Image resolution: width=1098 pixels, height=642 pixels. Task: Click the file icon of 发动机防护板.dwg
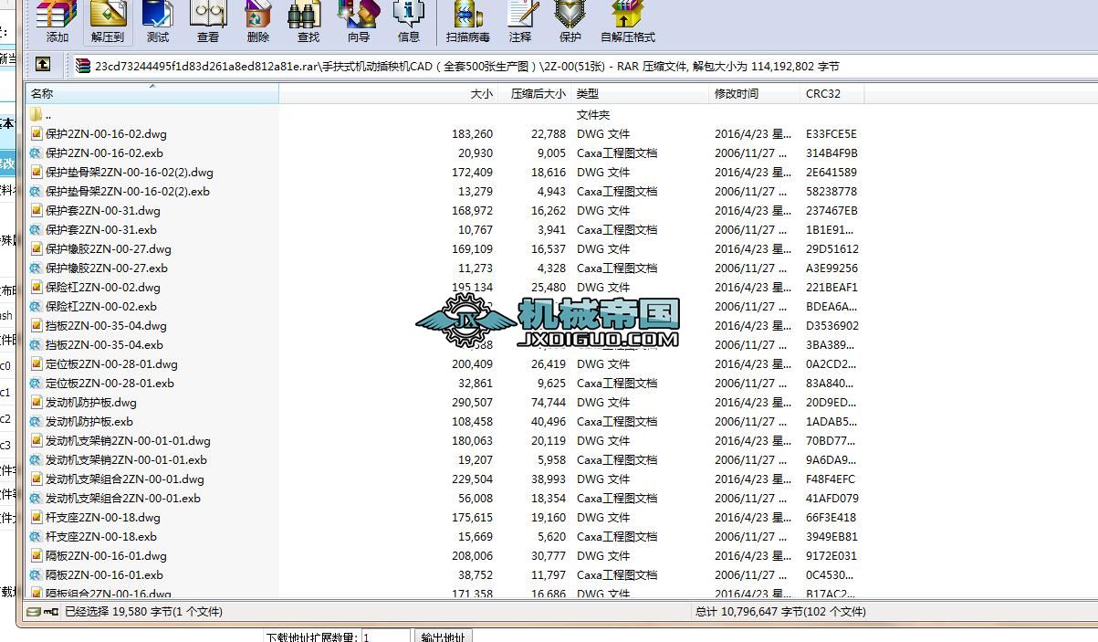[x=37, y=402]
